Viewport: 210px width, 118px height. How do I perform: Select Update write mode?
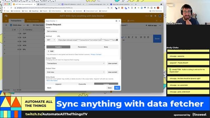[106, 84]
